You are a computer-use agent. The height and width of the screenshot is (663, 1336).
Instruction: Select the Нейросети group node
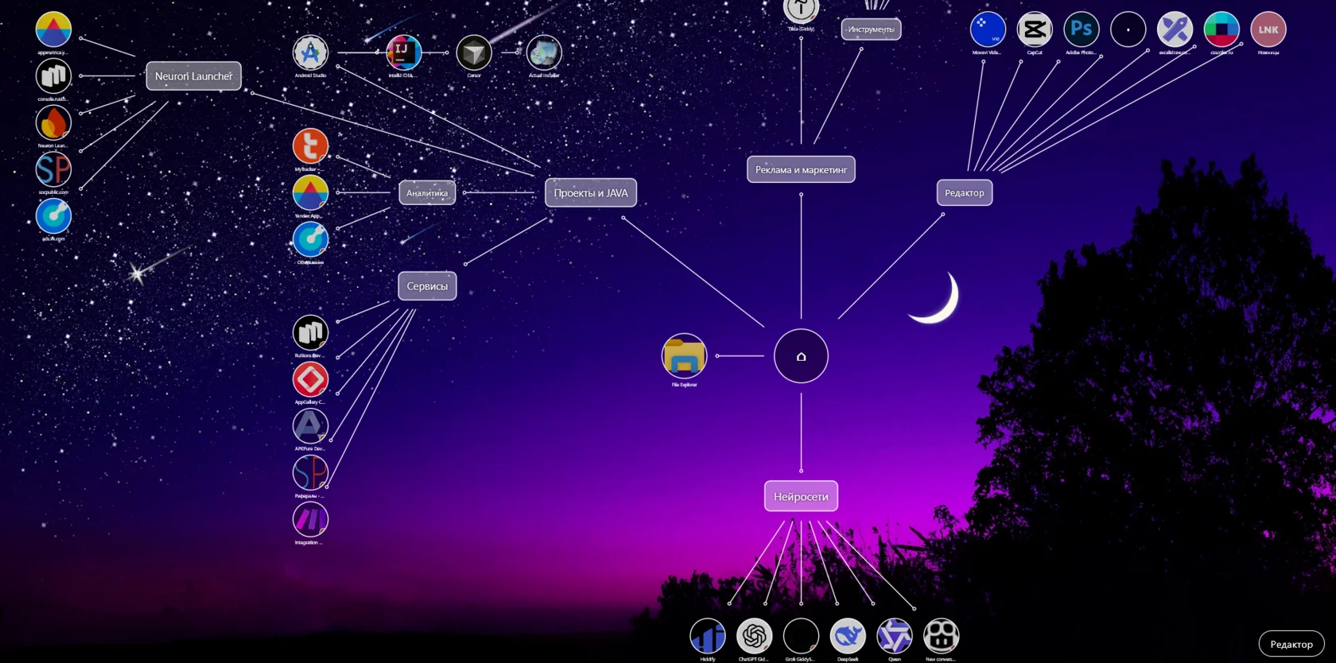click(x=801, y=496)
